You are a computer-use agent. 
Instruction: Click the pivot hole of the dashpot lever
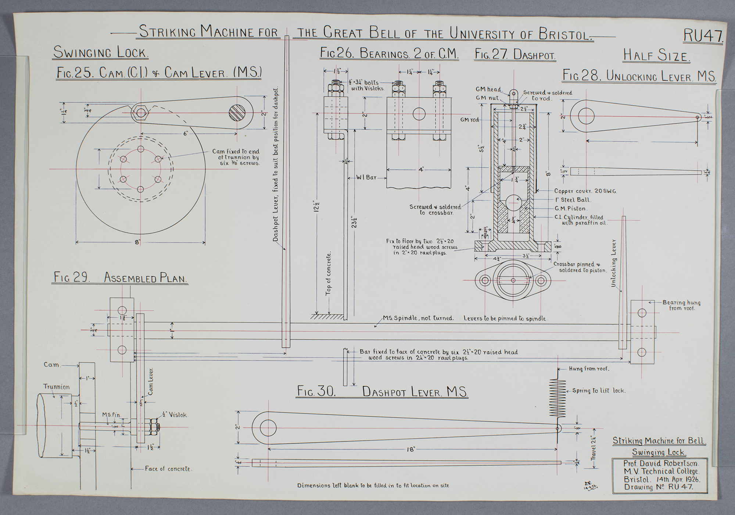click(268, 429)
